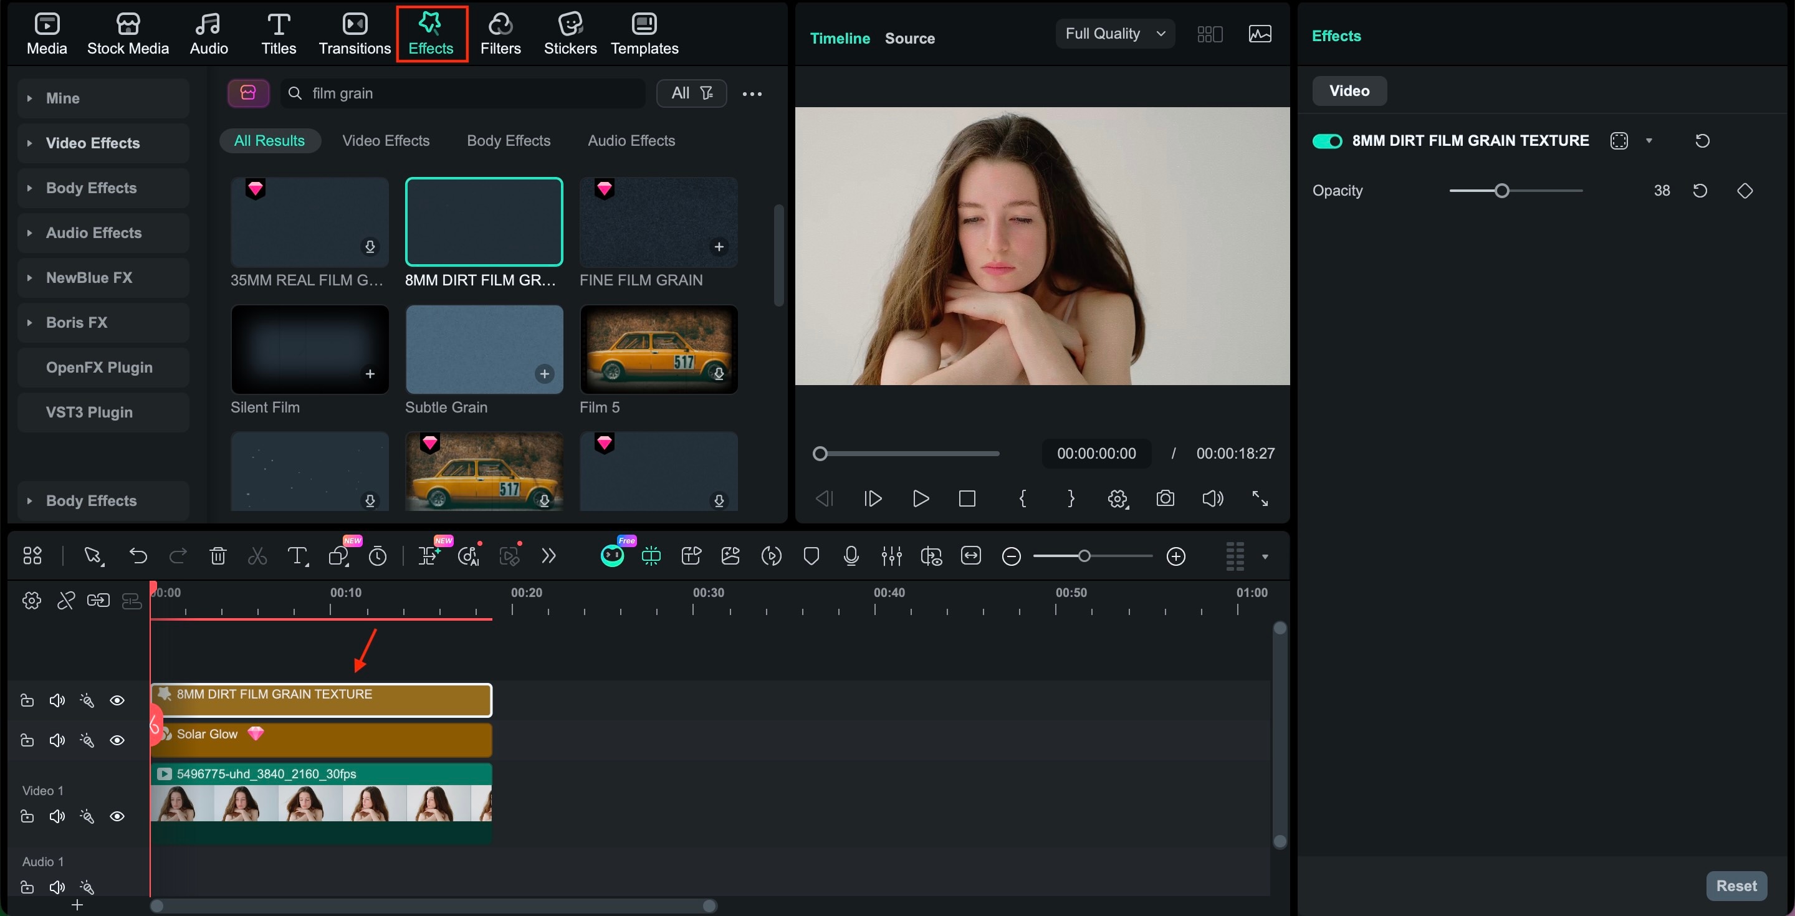
Task: Open the speed adjustment clock tool
Action: pyautogui.click(x=378, y=555)
